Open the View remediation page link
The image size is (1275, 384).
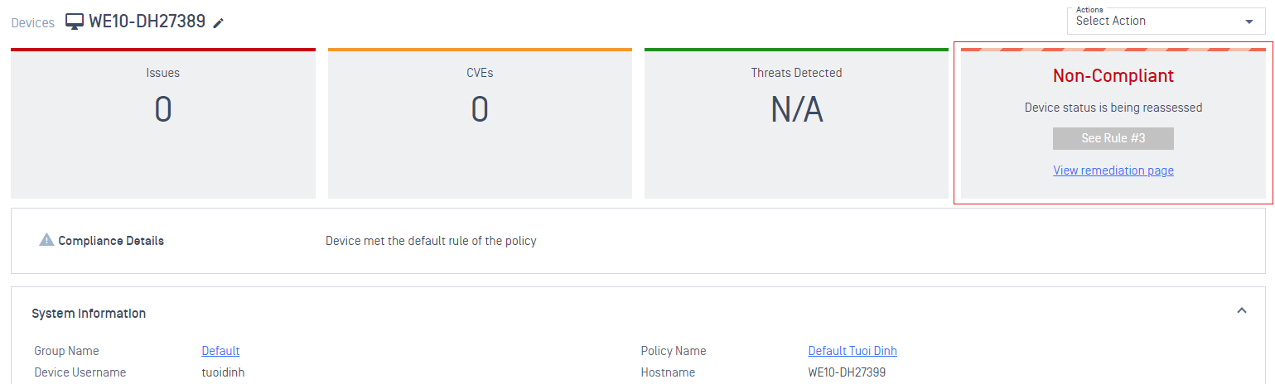point(1113,170)
